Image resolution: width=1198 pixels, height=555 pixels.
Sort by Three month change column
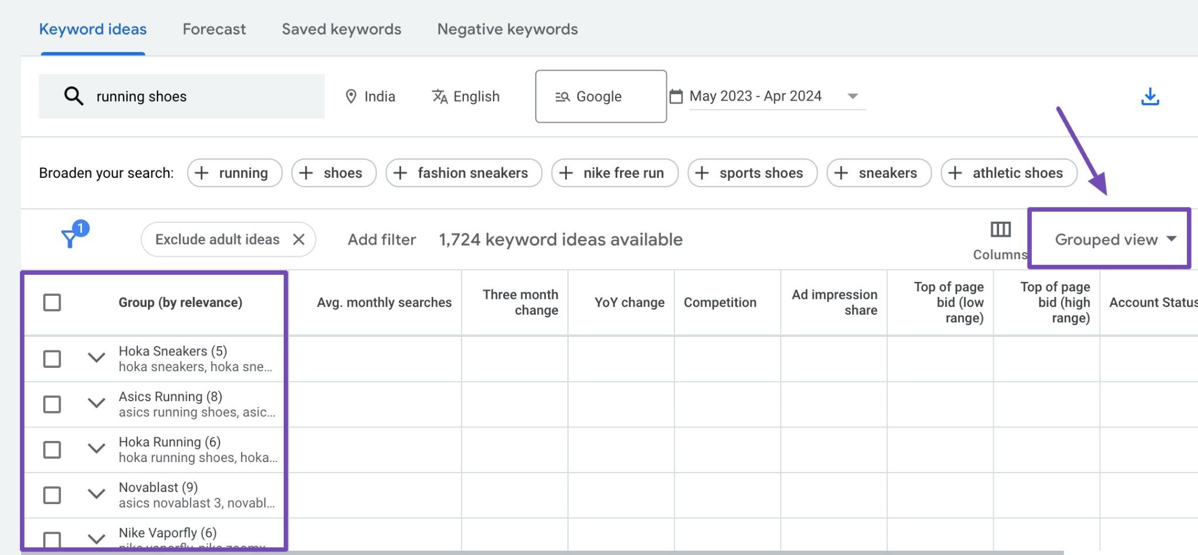[521, 302]
